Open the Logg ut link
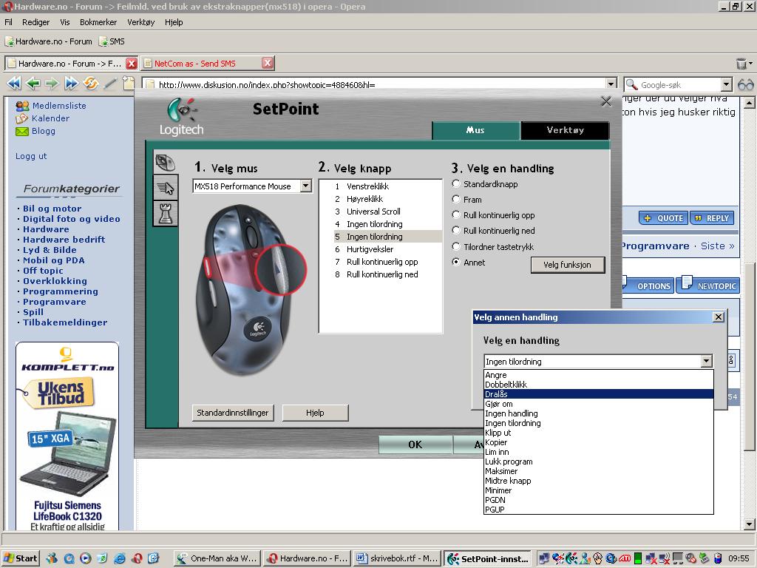This screenshot has width=757, height=568. [x=31, y=156]
